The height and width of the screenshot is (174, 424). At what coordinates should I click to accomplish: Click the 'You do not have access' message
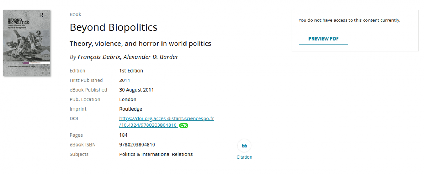pos(349,20)
